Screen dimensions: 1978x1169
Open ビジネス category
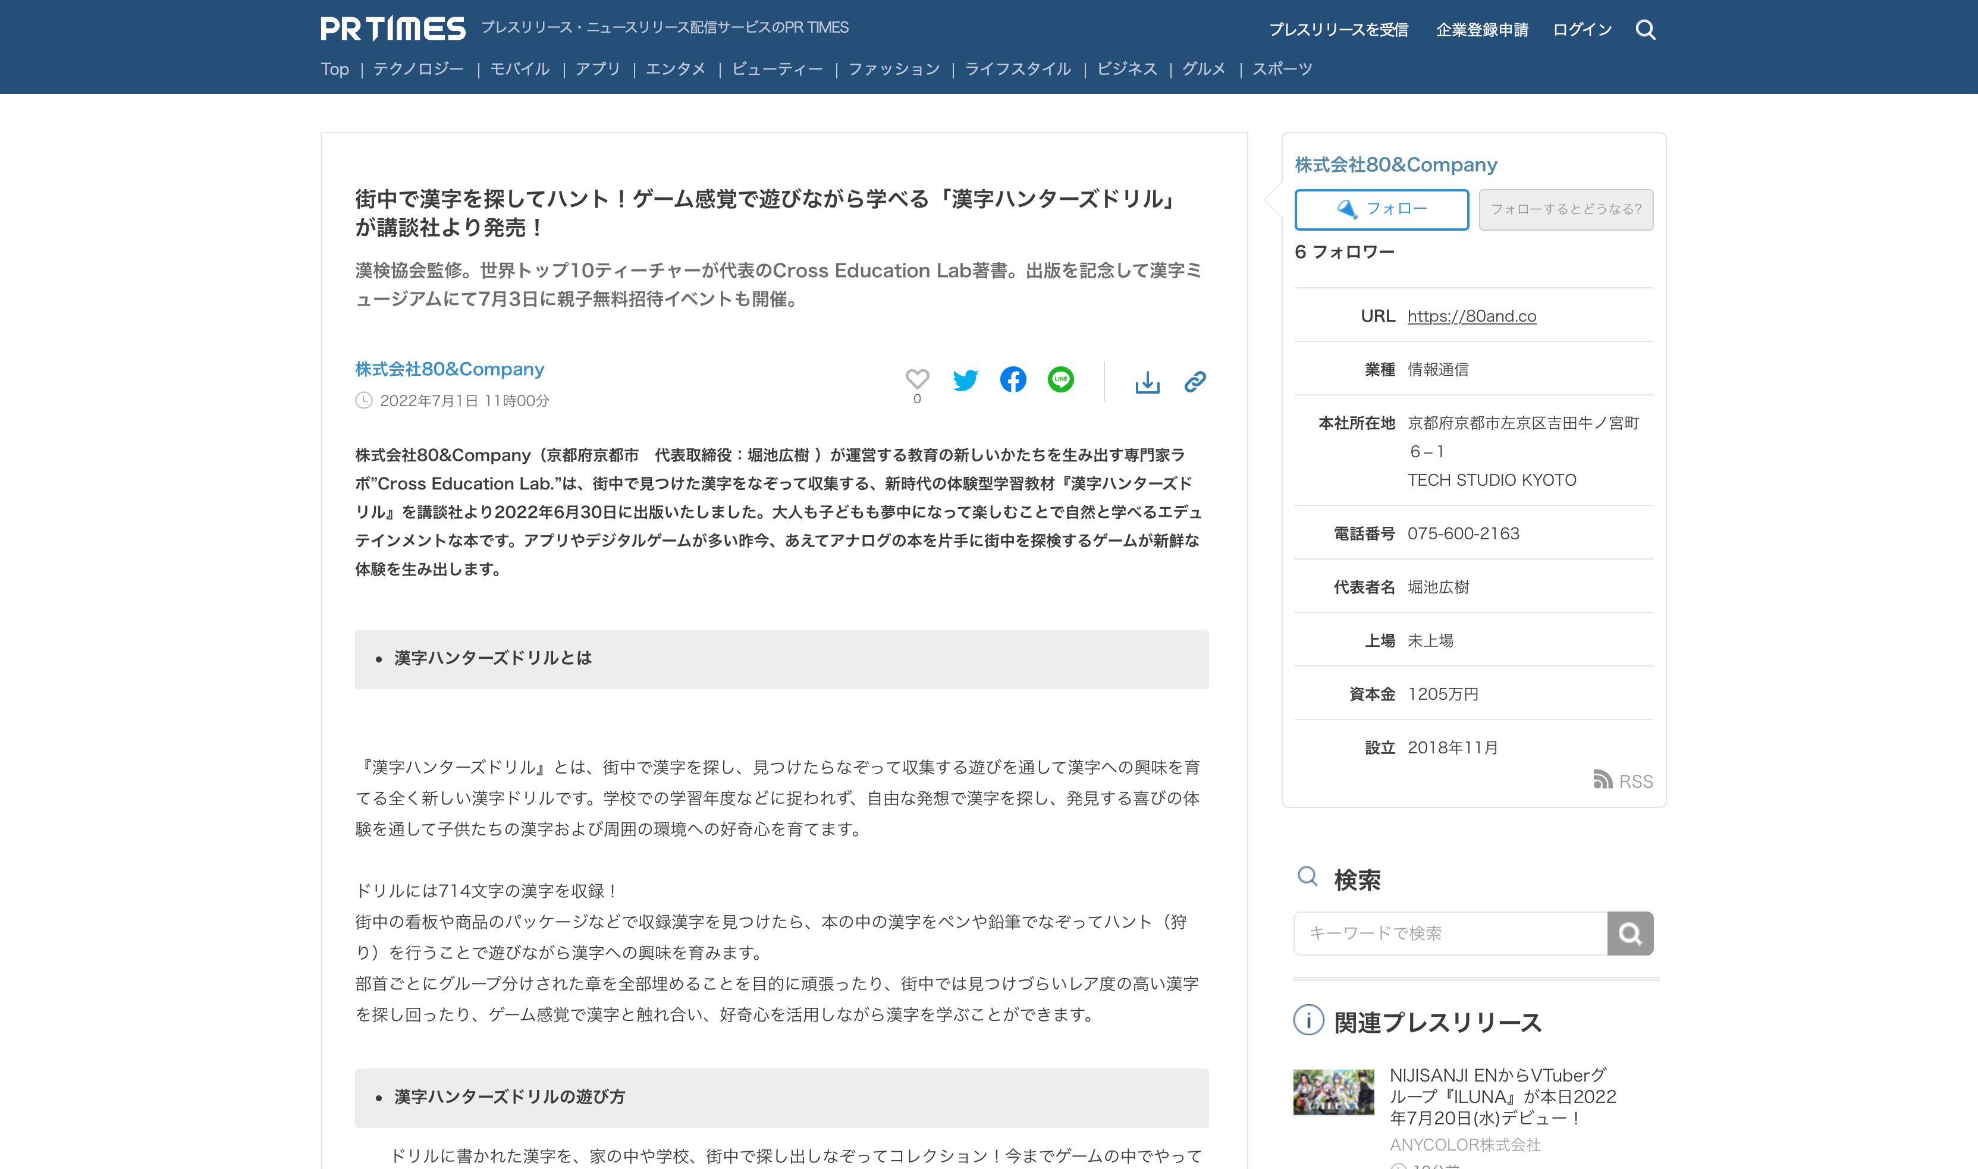pos(1127,70)
